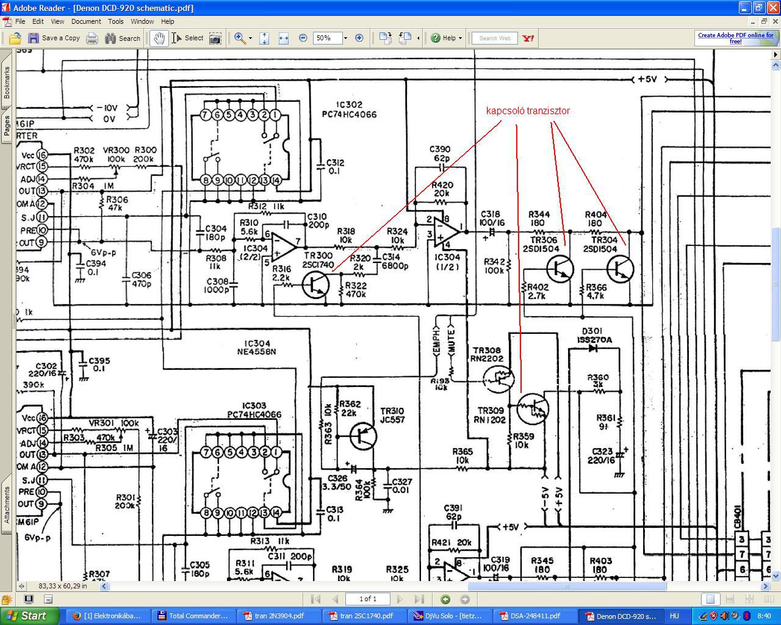This screenshot has width=781, height=625.
Task: Open the zoom percentage dropdown list
Action: point(345,38)
